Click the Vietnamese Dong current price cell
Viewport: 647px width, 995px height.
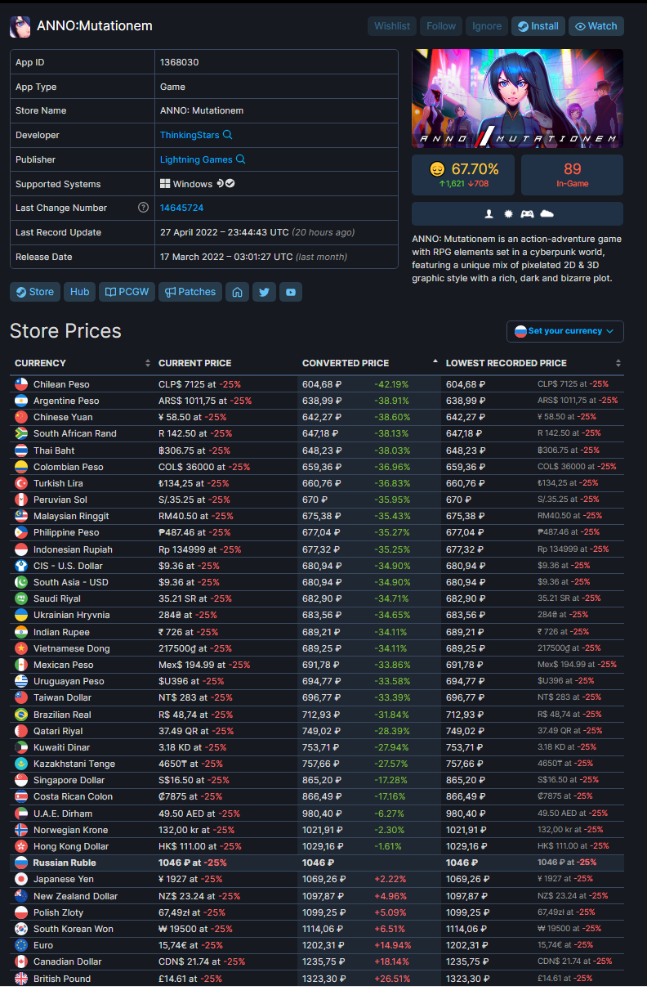coord(225,648)
